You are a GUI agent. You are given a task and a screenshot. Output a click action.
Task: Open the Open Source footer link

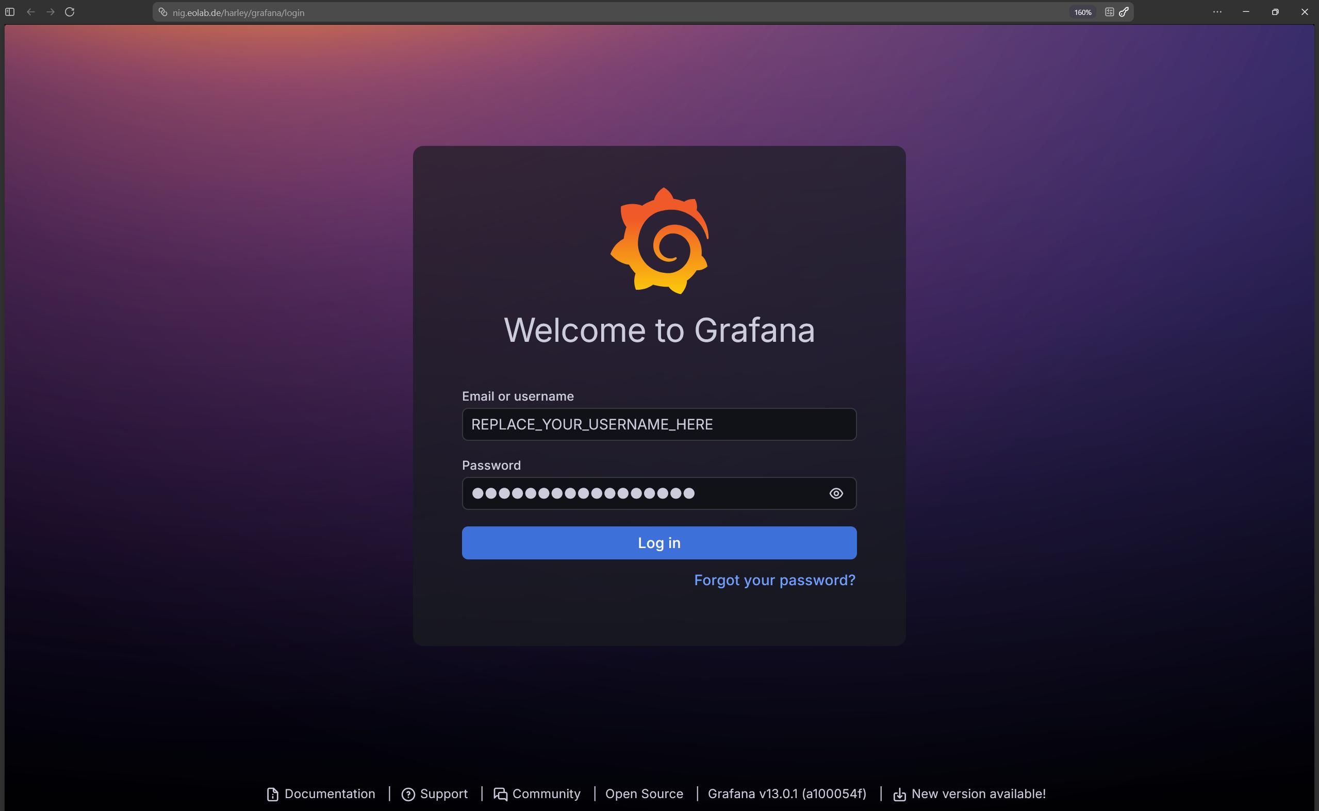coord(644,794)
